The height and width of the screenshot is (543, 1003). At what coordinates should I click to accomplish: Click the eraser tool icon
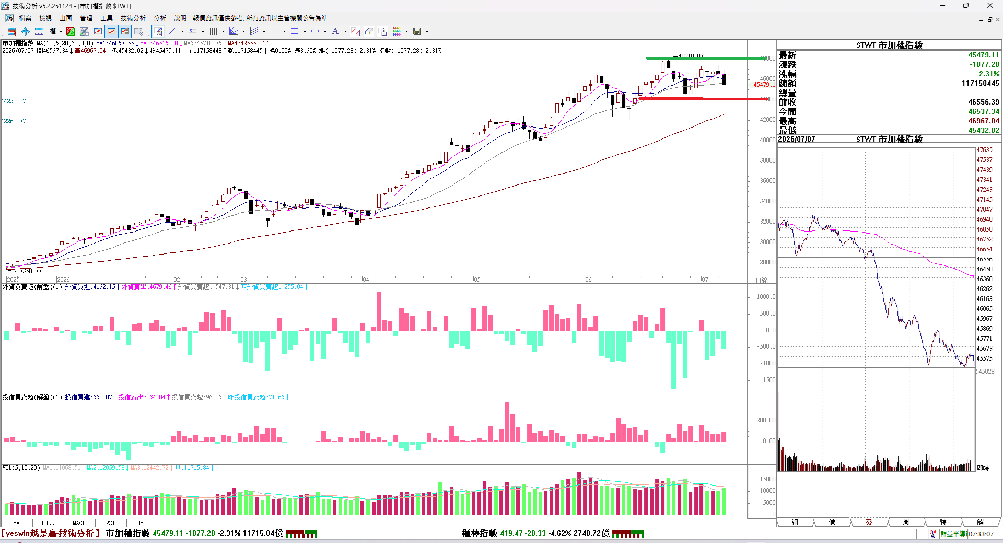coord(369,31)
